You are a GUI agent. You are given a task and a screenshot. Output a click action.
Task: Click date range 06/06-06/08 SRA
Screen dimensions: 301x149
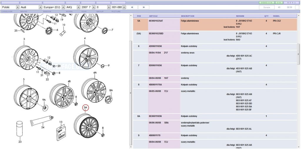click(159, 123)
